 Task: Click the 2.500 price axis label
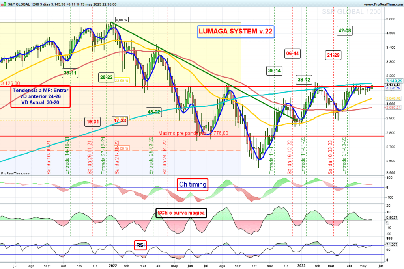(391, 173)
